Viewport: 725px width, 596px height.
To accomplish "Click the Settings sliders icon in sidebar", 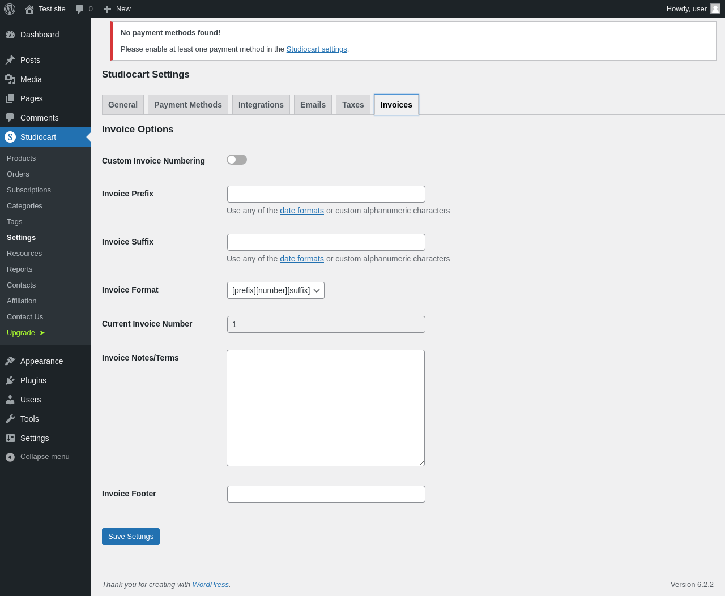I will point(10,438).
